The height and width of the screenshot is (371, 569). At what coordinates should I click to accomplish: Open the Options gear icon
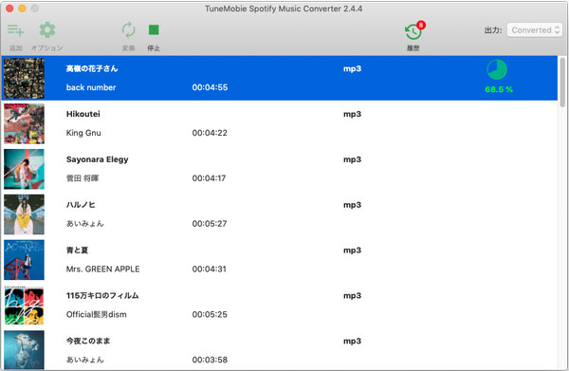coord(47,29)
